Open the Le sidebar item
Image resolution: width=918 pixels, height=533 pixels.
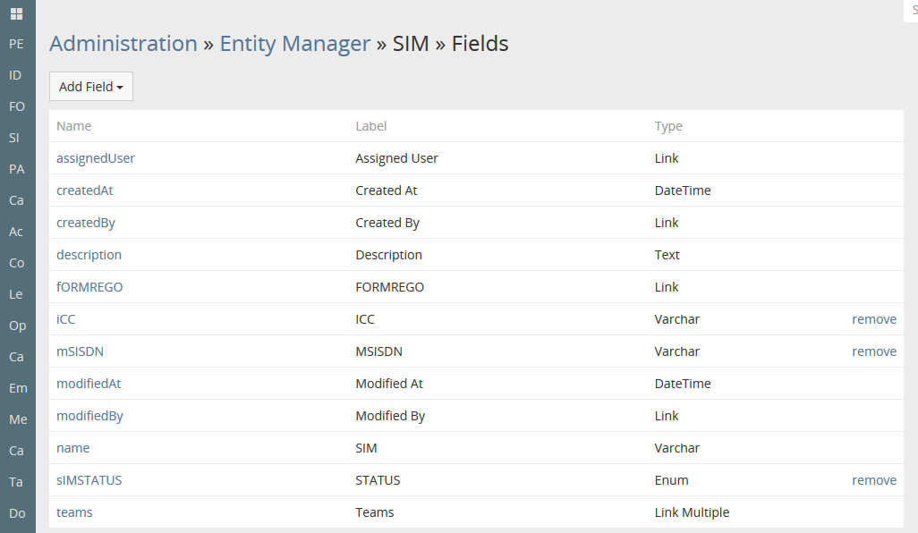pos(15,294)
